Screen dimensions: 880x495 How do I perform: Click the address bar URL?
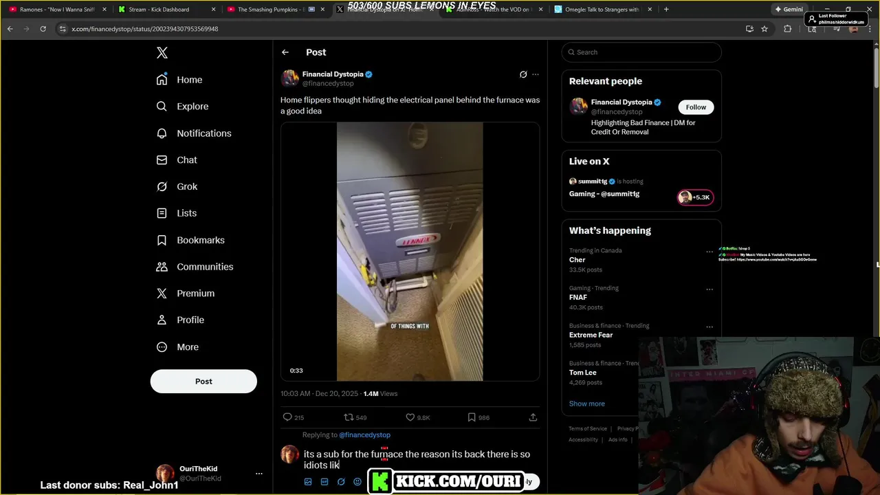(145, 29)
